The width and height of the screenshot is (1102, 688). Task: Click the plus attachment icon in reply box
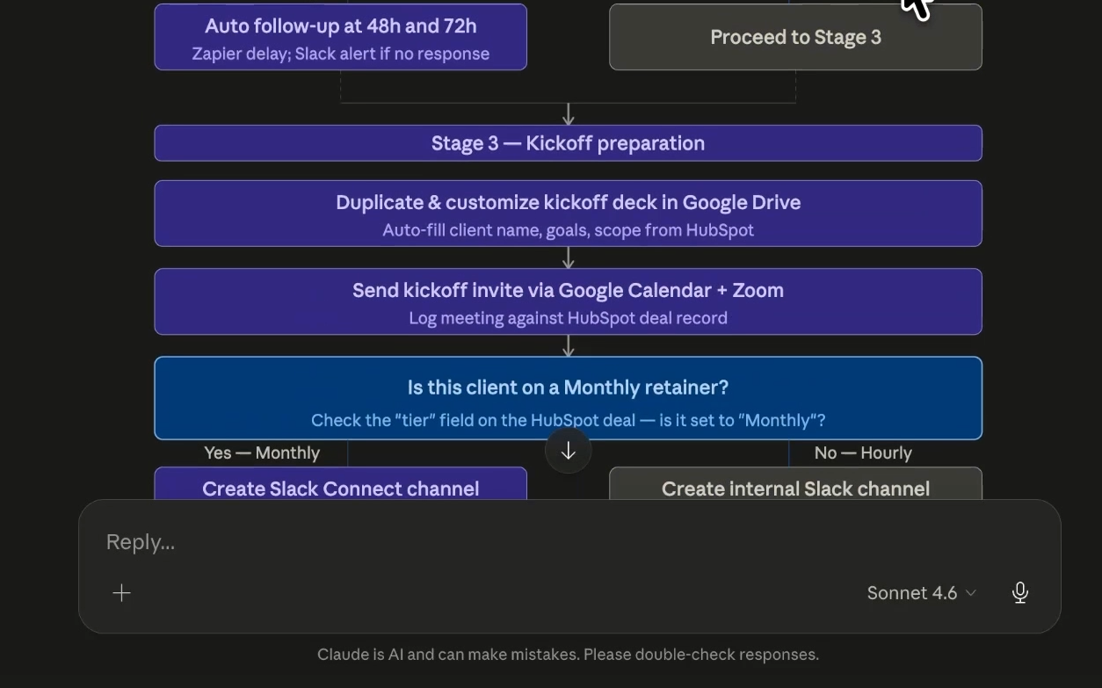[120, 592]
